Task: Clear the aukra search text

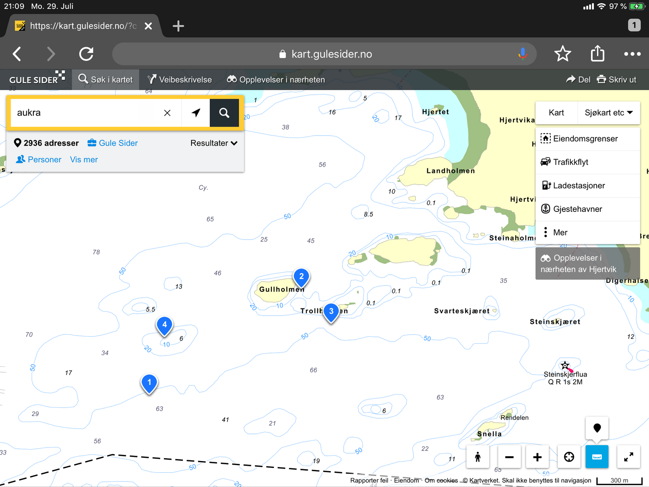Action: click(x=167, y=113)
